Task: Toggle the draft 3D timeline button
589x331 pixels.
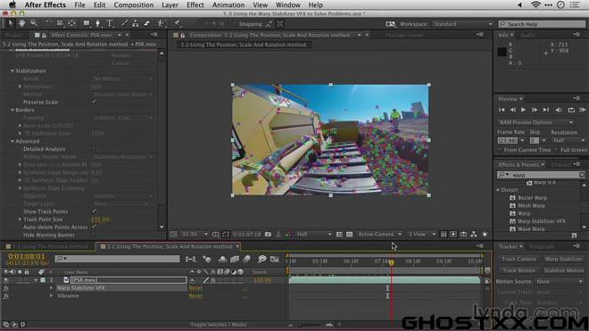Action: [x=207, y=259]
